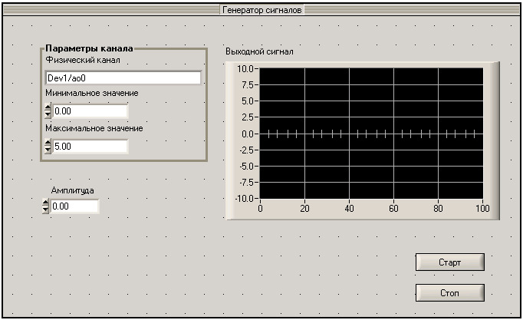Click the 40 label on the X axis
523x320 pixels.
349,209
